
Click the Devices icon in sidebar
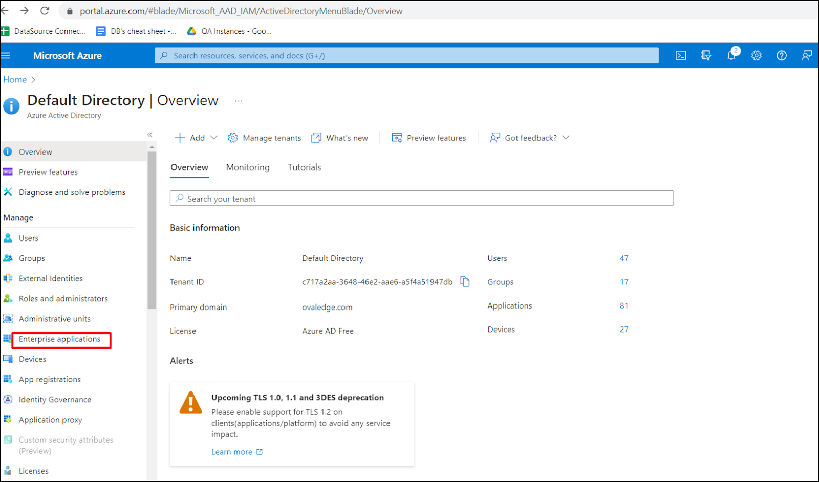coord(8,359)
